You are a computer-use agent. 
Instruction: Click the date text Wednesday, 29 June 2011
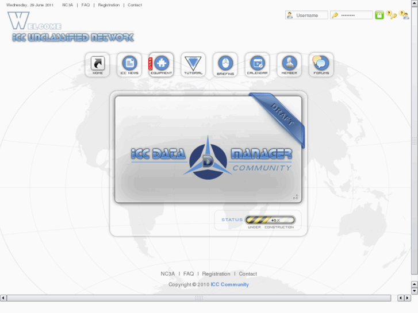(x=30, y=5)
